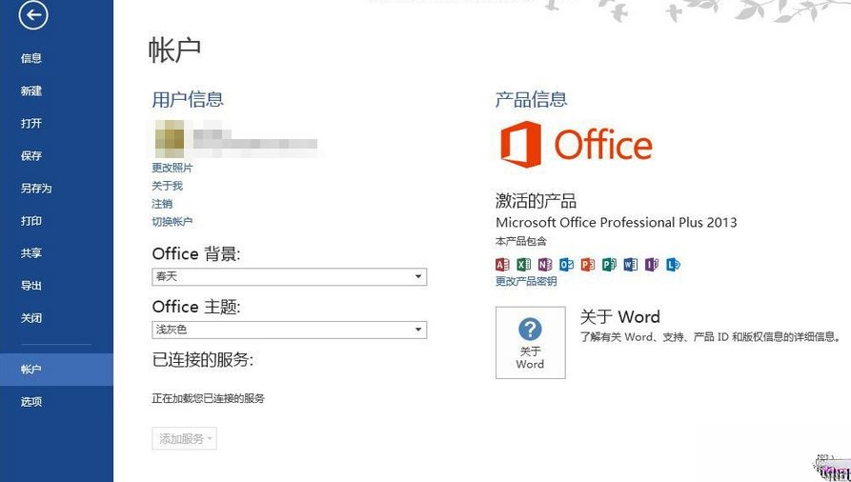Viewport: 851px width, 482px height.
Task: Click the Word product icon
Action: (x=631, y=265)
